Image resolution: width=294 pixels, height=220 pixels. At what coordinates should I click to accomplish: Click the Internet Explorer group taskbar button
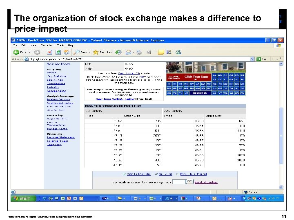tap(170, 198)
